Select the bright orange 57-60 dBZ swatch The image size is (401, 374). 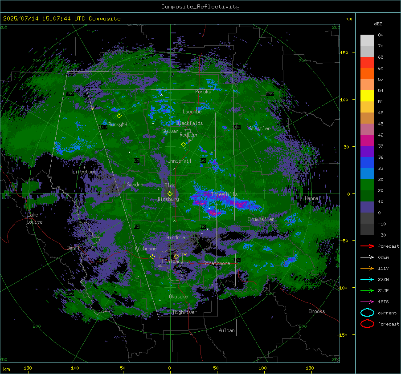coord(367,73)
